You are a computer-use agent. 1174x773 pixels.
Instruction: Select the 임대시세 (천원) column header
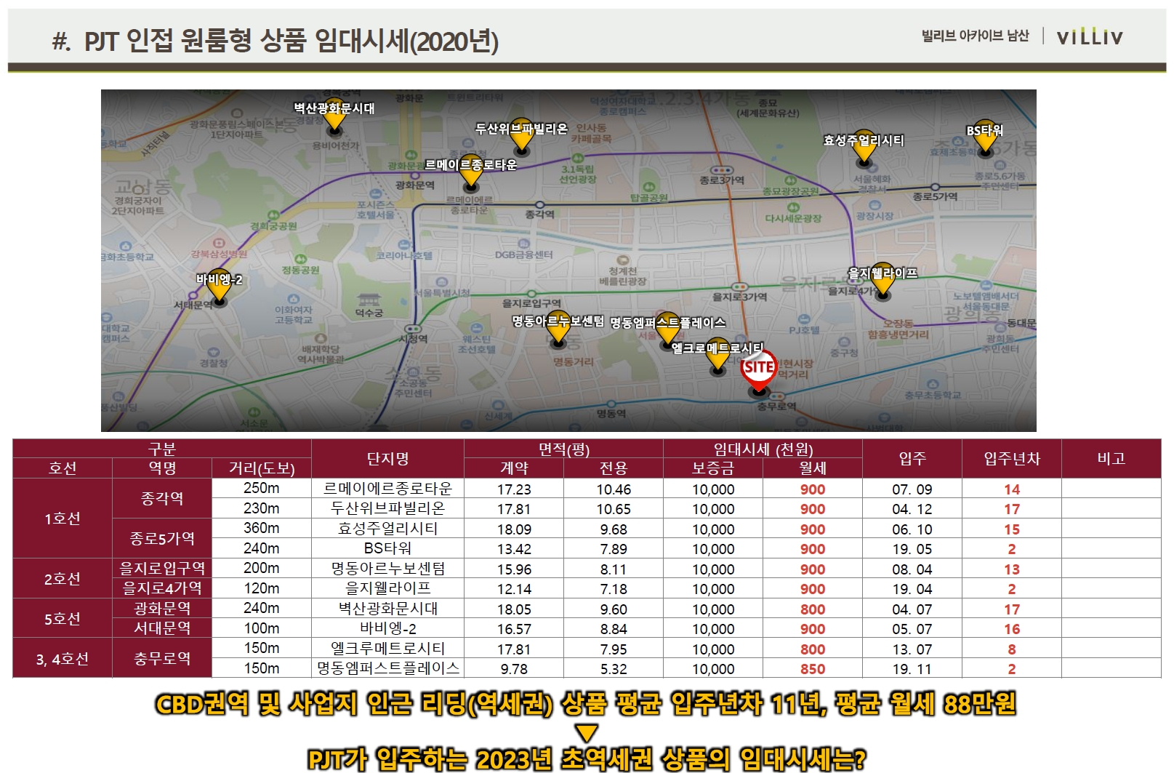point(763,449)
